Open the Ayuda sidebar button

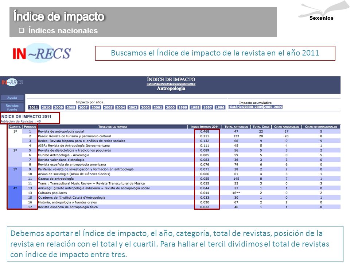(12, 98)
